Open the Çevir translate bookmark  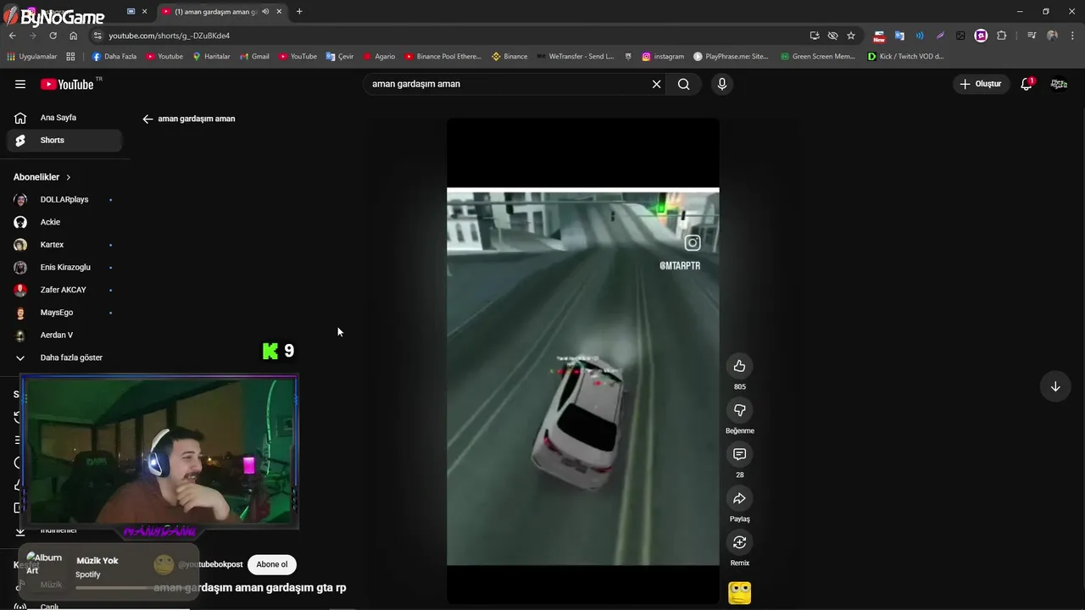[x=339, y=57]
